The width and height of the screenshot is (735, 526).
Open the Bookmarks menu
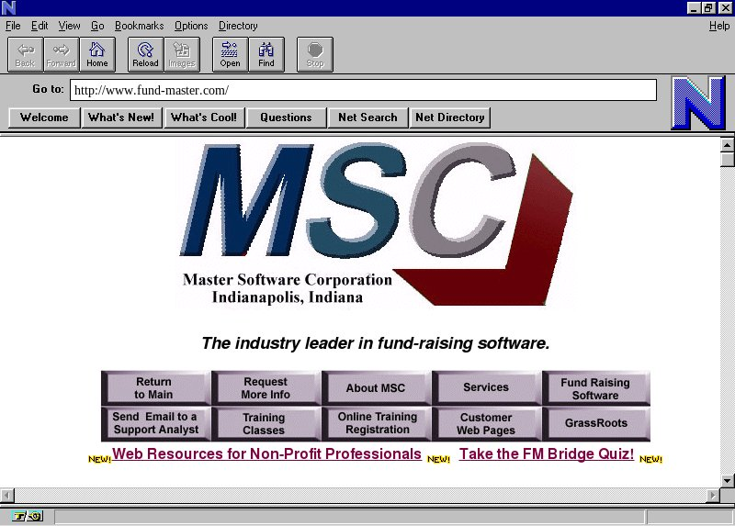(139, 26)
